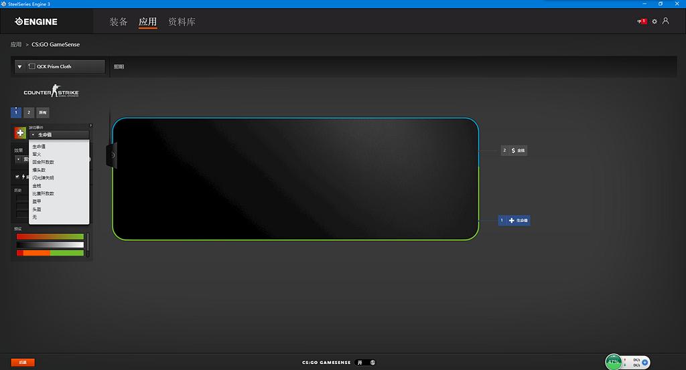This screenshot has width=686, height=370.
Task: Click the CS:GO GameSense breadcrumb text
Action: point(56,44)
